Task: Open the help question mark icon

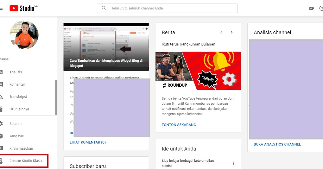Action: 321,8
